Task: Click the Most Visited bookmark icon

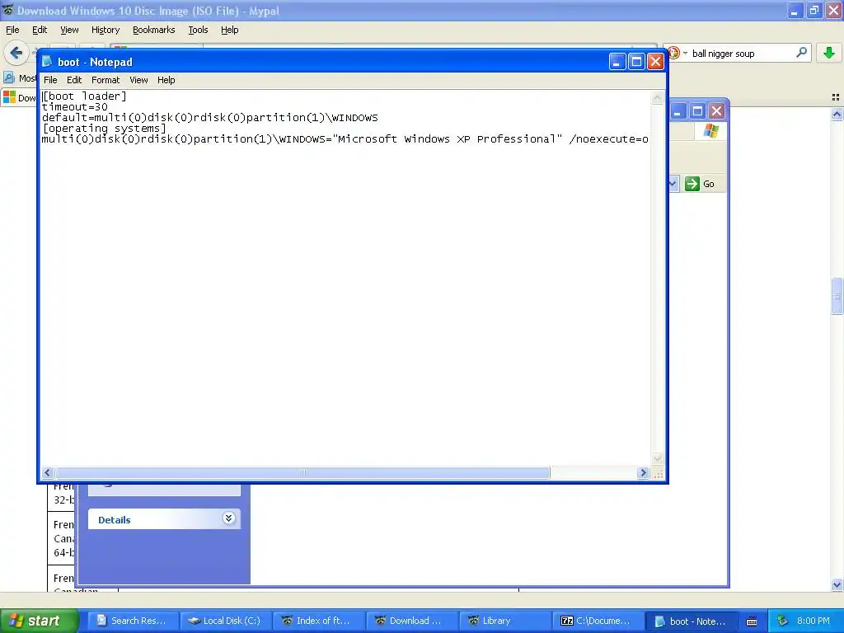Action: point(8,78)
